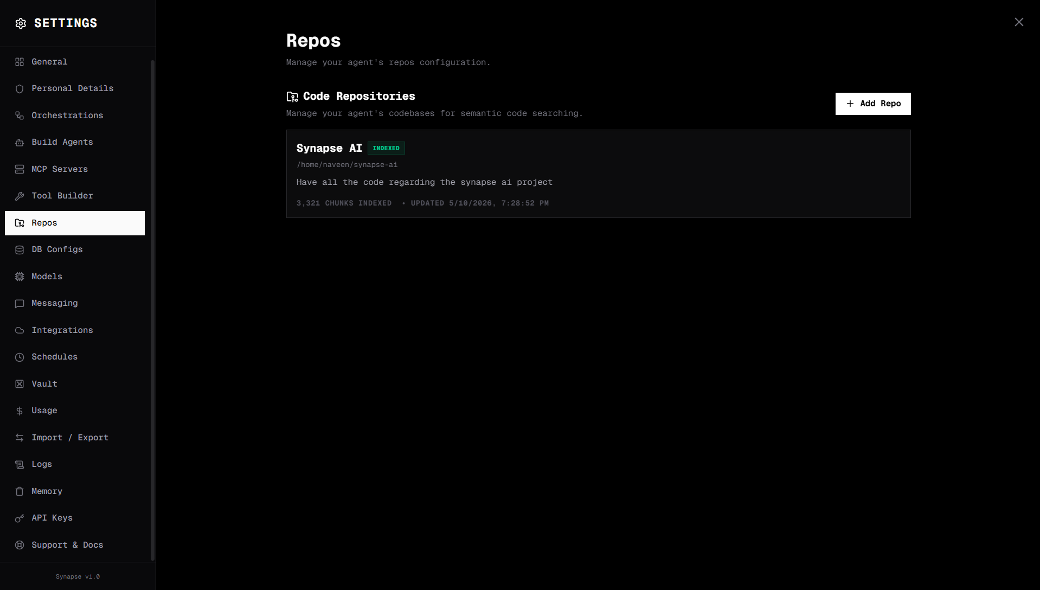Screen dimensions: 1040x590
Task: Click the '3,321 CHUNKS INDEXED' text
Action: tap(344, 203)
